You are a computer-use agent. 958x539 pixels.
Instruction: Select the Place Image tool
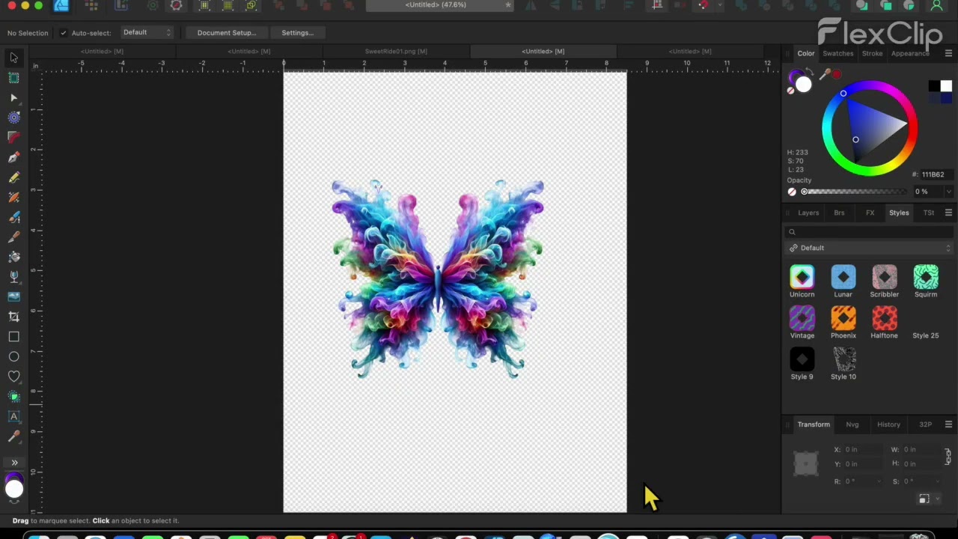[13, 296]
